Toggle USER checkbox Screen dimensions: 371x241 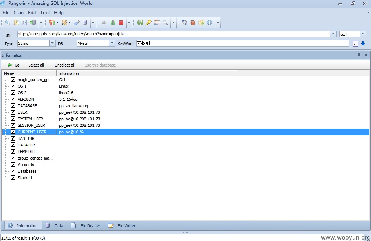click(x=13, y=112)
